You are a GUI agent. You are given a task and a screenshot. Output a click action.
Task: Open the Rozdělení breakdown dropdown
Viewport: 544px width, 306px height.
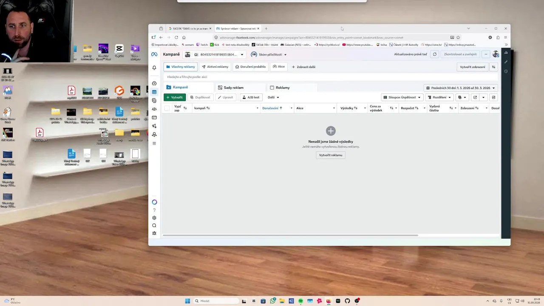pyautogui.click(x=439, y=97)
